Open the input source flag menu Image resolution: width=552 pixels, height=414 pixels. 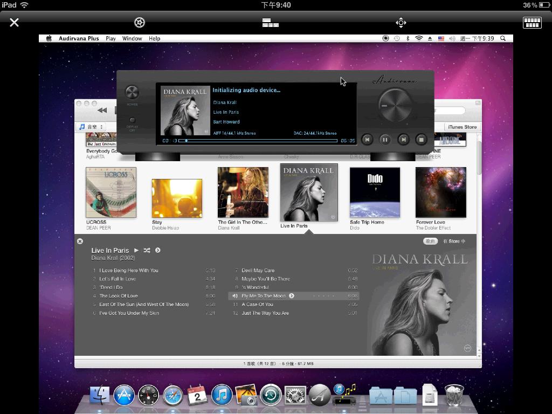[441, 38]
